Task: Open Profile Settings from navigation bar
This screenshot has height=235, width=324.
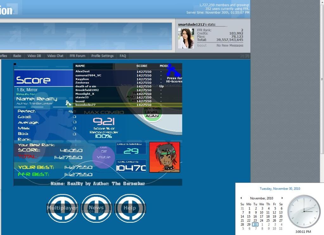Action: pyautogui.click(x=102, y=56)
